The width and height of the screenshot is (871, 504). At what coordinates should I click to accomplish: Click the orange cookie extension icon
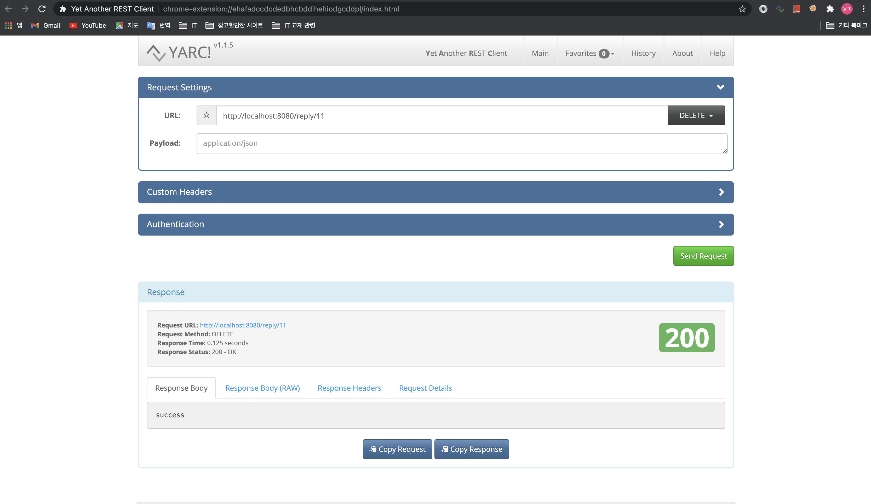coord(813,8)
